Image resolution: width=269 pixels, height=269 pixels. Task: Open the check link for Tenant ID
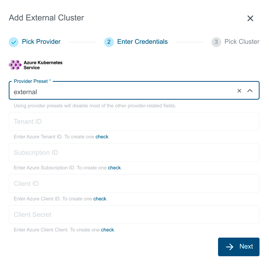102,137
